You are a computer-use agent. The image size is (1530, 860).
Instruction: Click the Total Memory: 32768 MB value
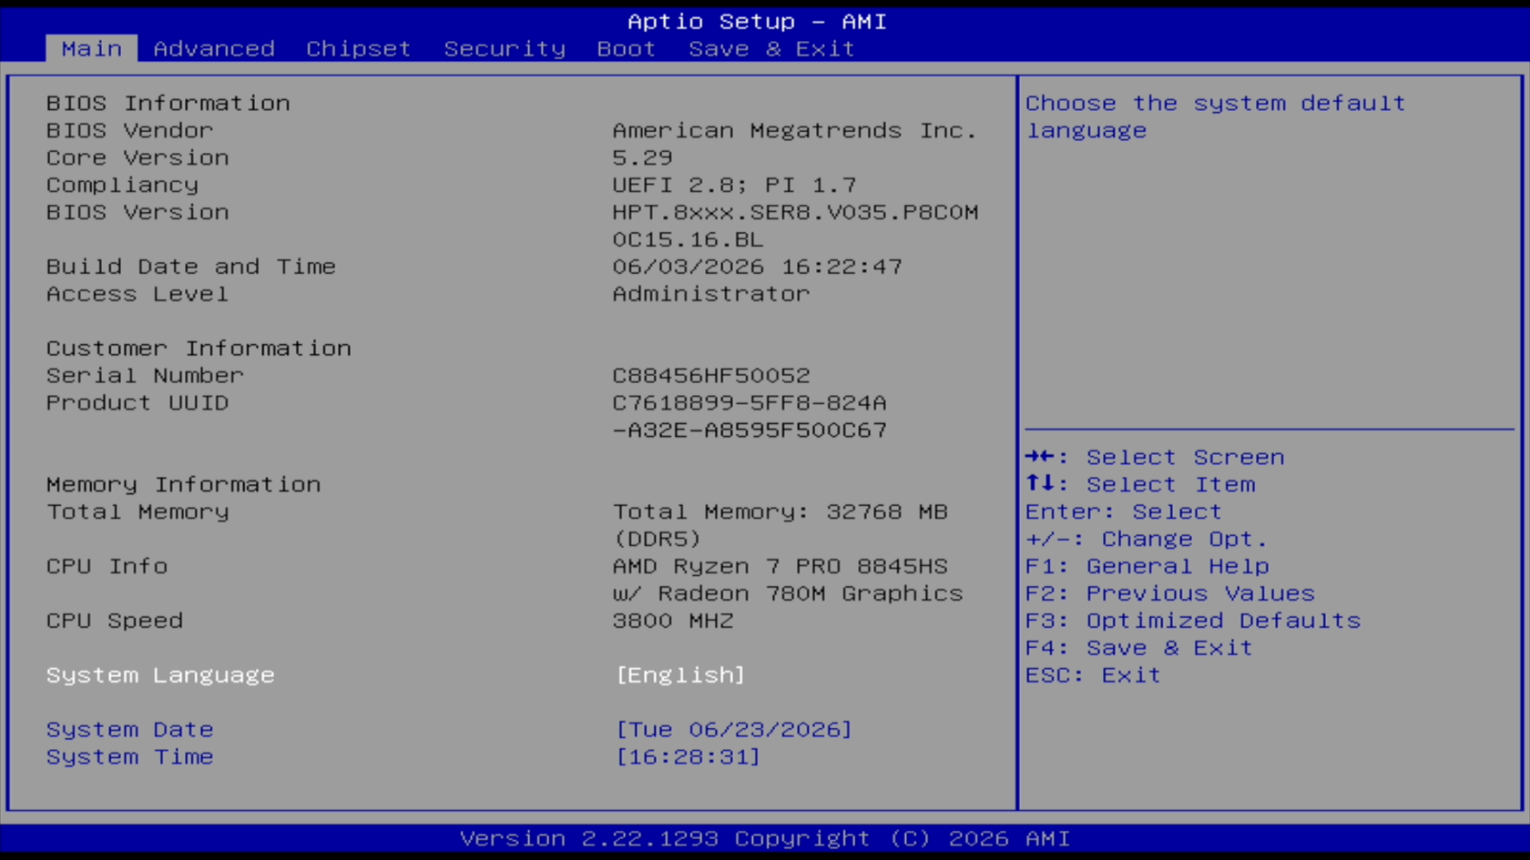[780, 511]
